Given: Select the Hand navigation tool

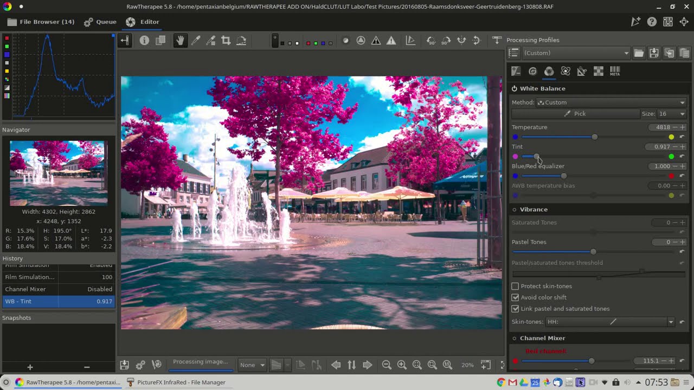Looking at the screenshot, I should point(180,41).
